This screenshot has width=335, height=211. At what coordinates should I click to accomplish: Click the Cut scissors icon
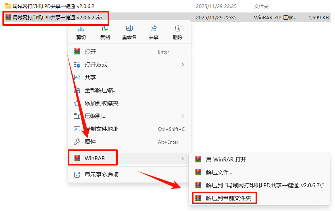point(81,28)
